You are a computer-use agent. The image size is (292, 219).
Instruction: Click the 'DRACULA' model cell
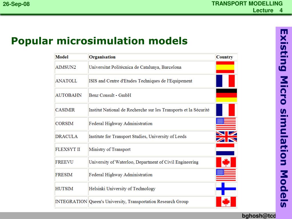(71, 137)
